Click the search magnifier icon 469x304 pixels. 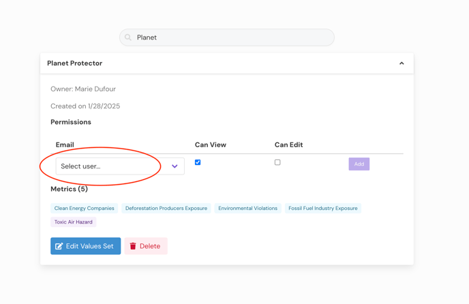(x=128, y=37)
